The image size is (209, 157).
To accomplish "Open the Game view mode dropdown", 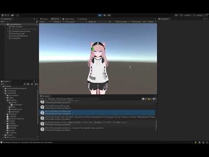I will tap(46, 22).
